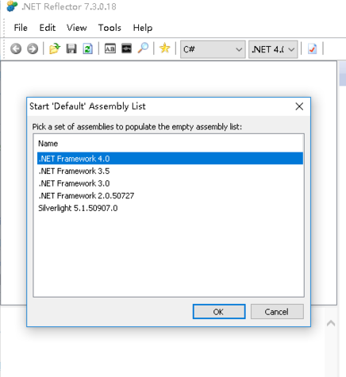Image resolution: width=346 pixels, height=377 pixels.
Task: Click the Forward navigation arrow icon
Action: click(x=33, y=49)
